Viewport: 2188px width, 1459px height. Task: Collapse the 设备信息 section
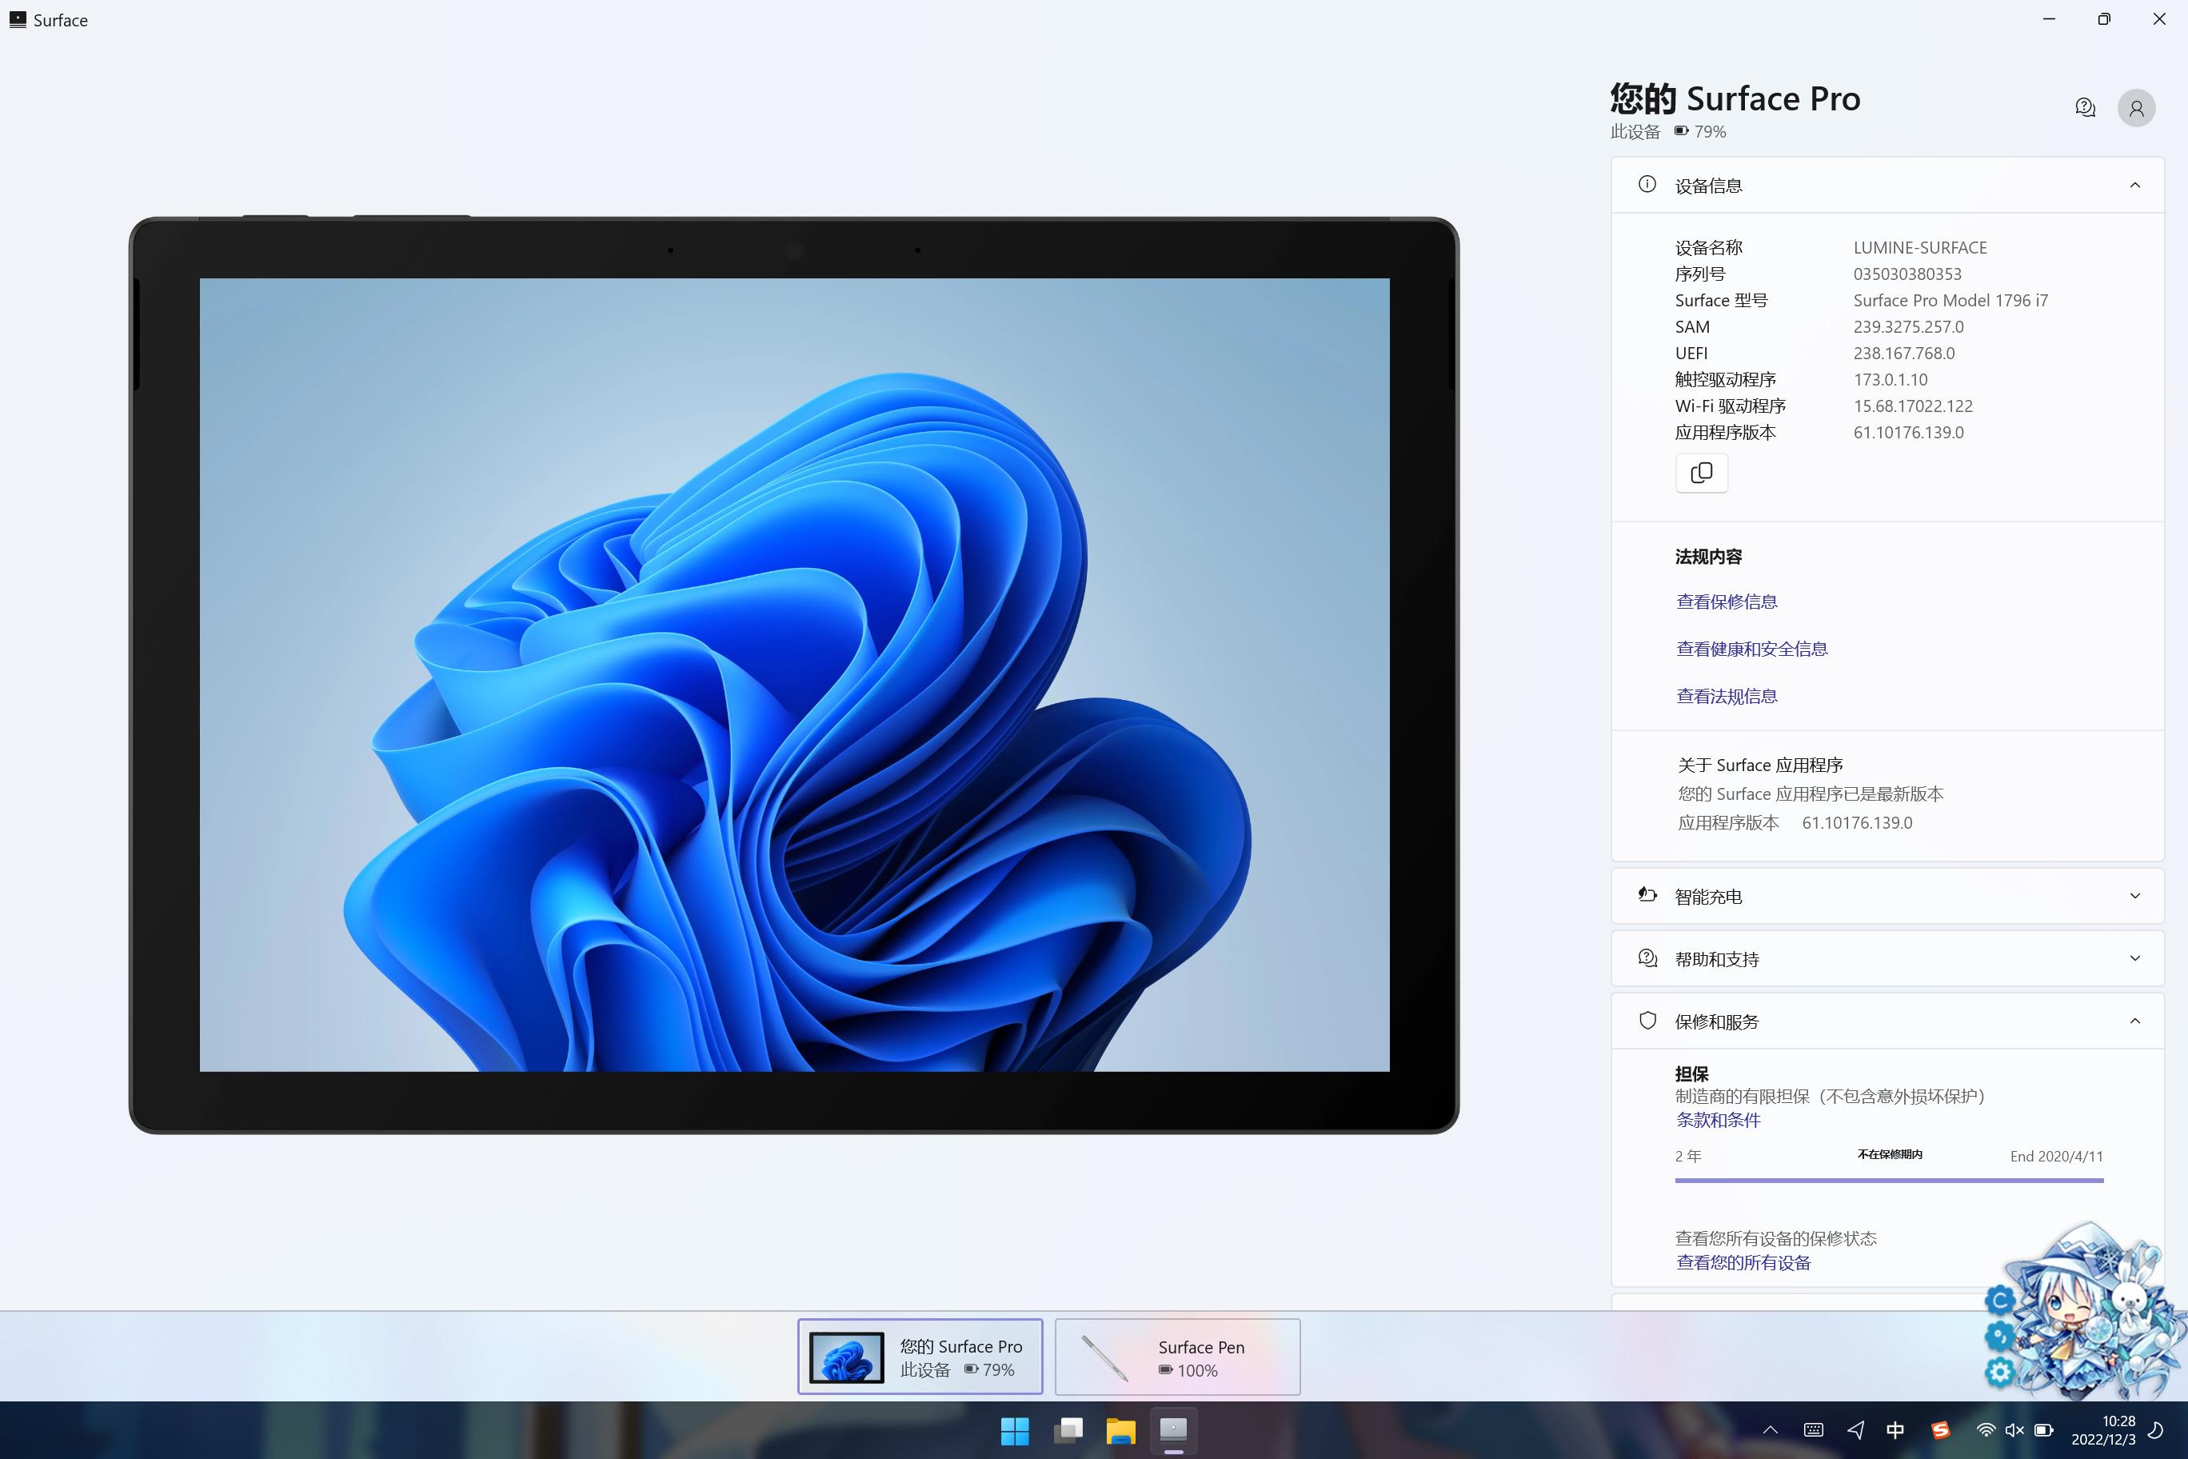(2134, 185)
